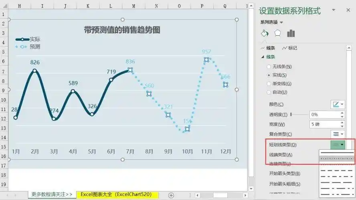This screenshot has width=356, height=200.
Task: Click the select-all corner of the worksheet
Action: point(4,6)
